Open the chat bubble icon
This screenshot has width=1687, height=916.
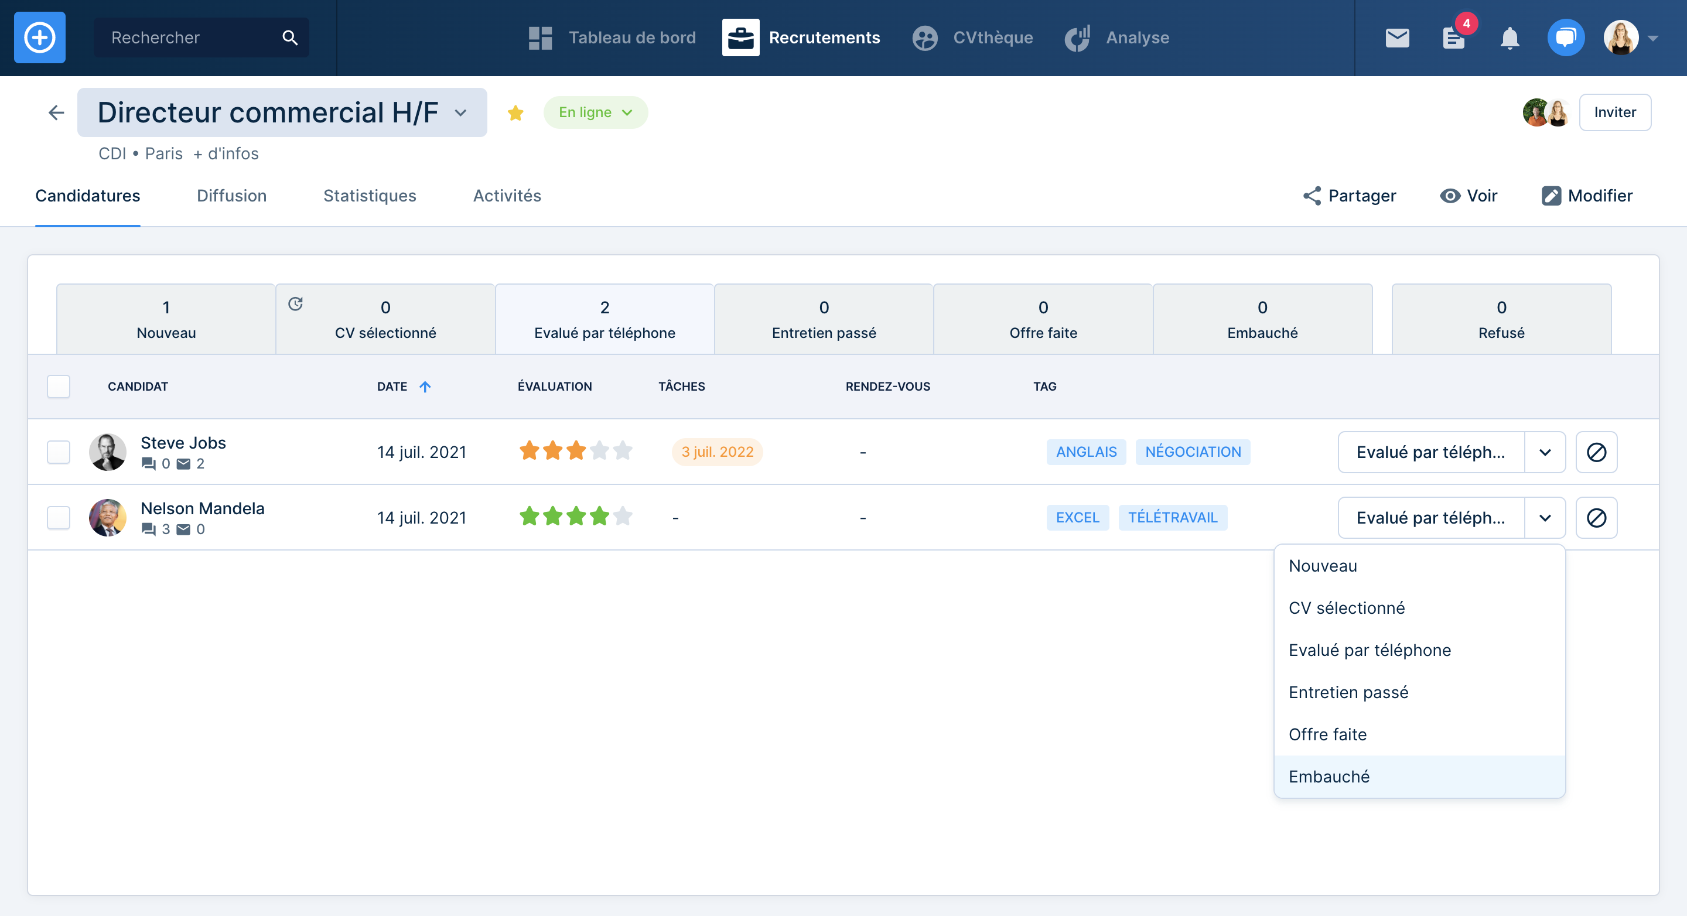[1565, 37]
